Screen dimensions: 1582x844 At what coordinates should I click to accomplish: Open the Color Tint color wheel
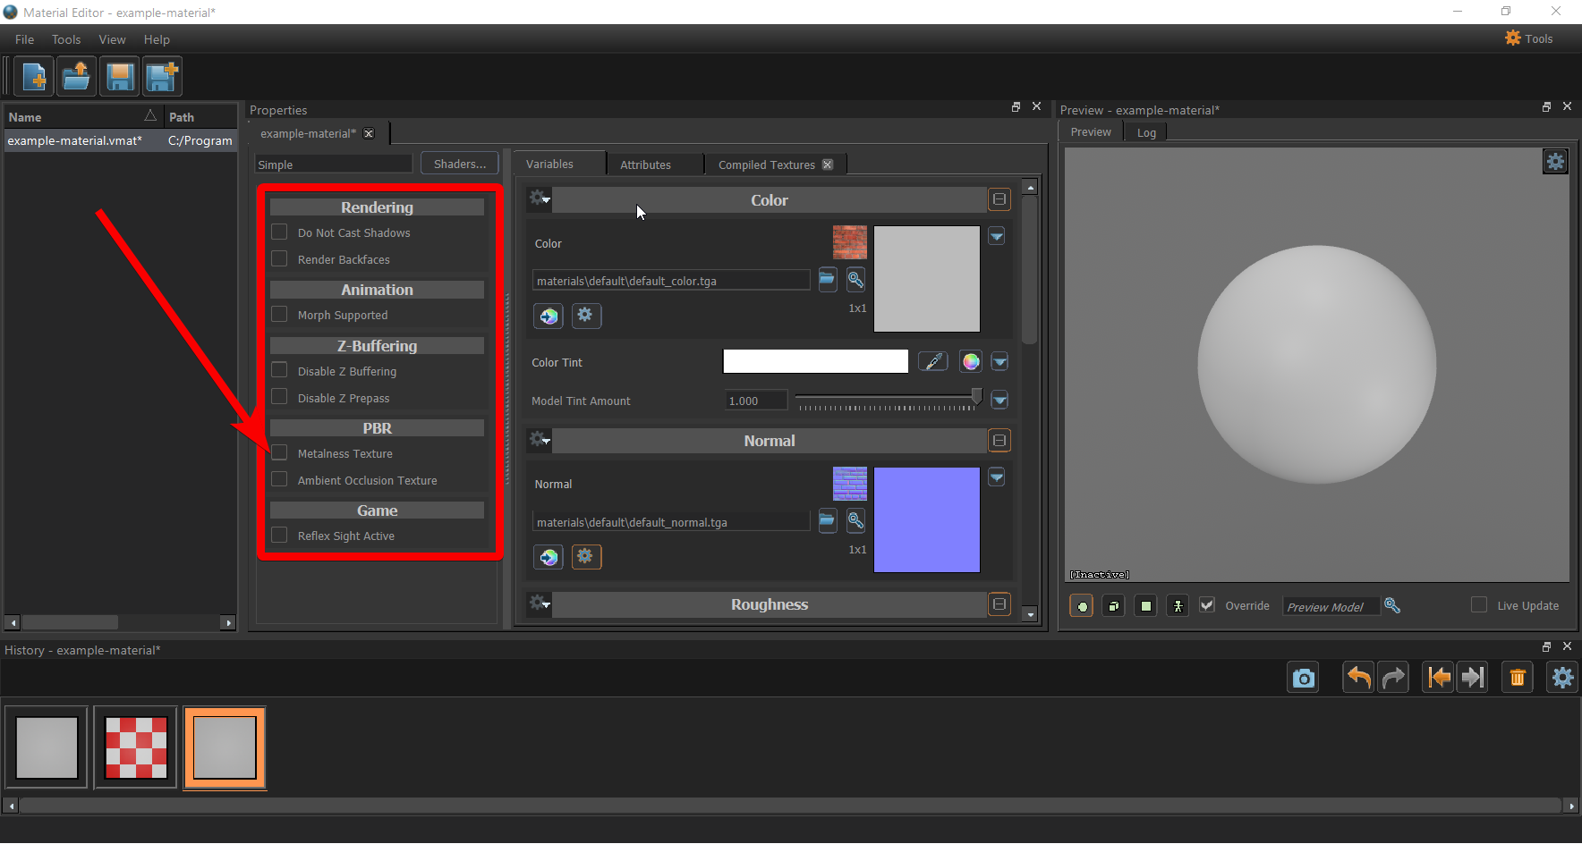click(971, 361)
